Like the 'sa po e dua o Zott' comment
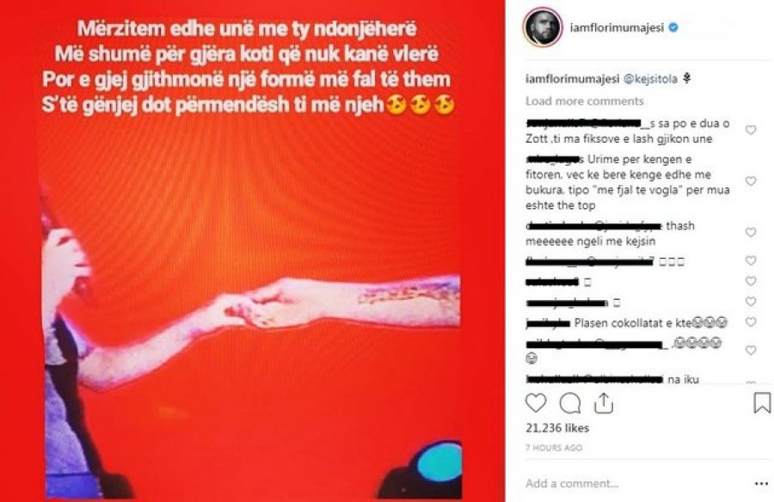Screen dimensions: 774x502 point(751,131)
